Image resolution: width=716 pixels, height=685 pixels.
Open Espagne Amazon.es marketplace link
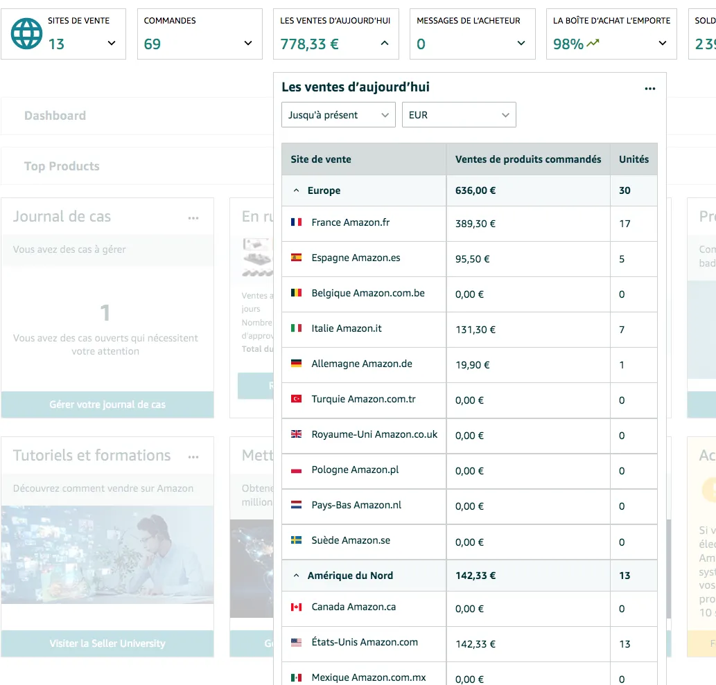tap(356, 258)
